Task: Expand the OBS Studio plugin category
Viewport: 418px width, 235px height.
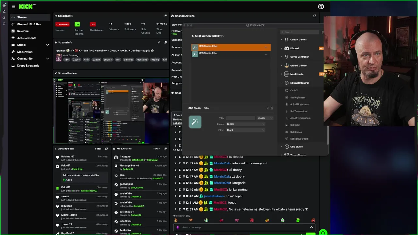Action: [x=281, y=147]
